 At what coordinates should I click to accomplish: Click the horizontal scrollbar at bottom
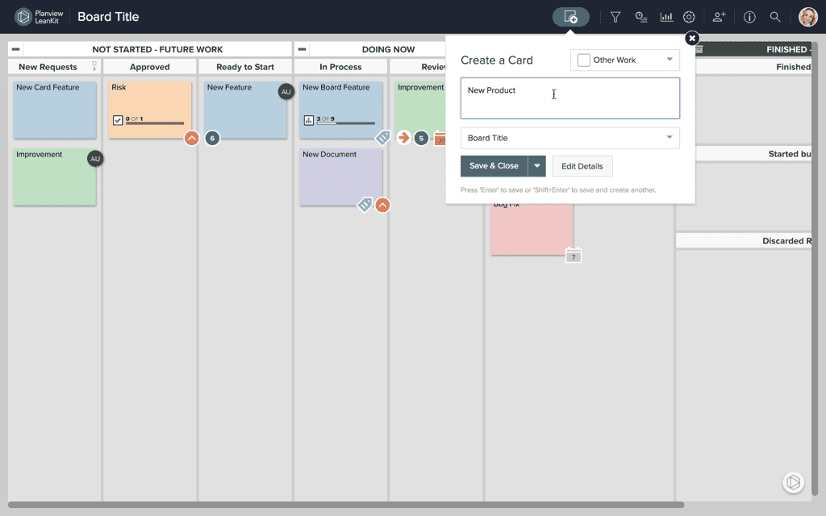346,505
